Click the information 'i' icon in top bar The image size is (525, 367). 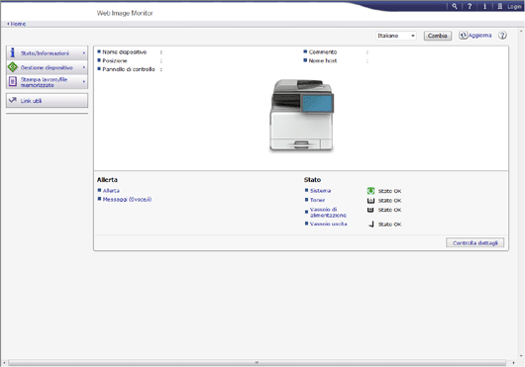[484, 6]
